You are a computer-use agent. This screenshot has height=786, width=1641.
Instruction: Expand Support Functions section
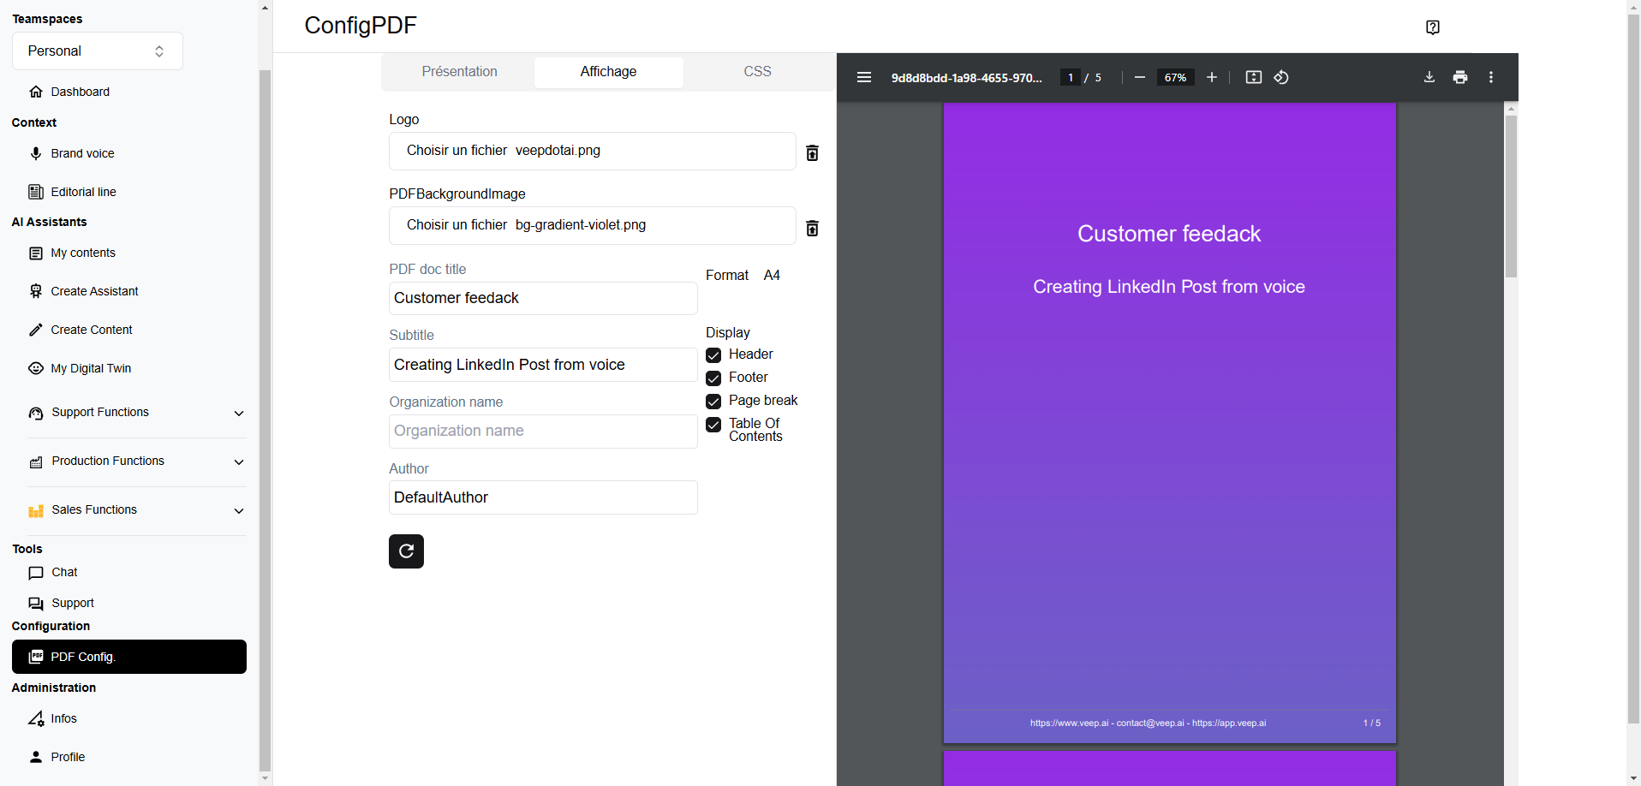137,413
